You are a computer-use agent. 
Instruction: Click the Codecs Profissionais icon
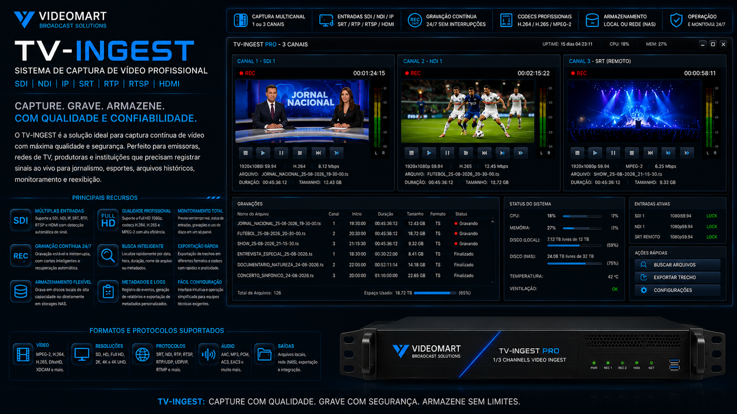coord(506,20)
